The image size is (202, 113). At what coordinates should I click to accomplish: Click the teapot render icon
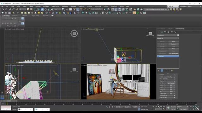point(141,9)
